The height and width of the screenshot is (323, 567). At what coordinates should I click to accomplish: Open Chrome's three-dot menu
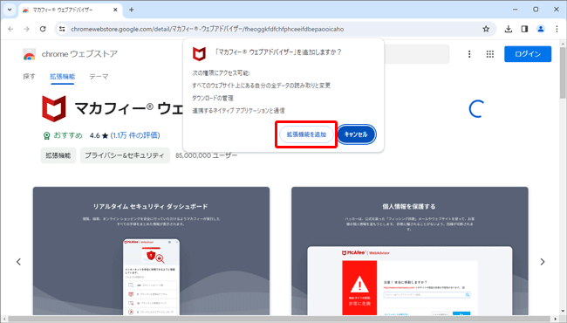557,29
